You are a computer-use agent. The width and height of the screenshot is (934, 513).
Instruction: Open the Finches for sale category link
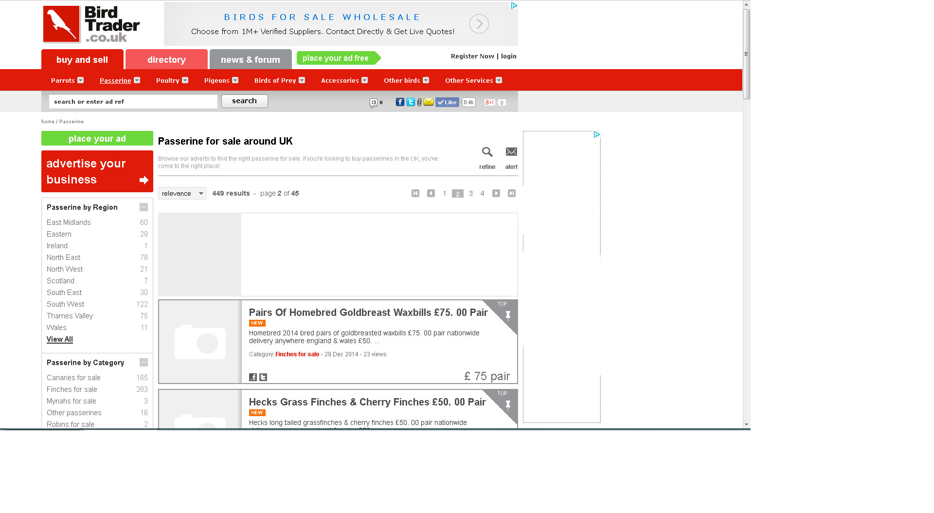pyautogui.click(x=72, y=389)
